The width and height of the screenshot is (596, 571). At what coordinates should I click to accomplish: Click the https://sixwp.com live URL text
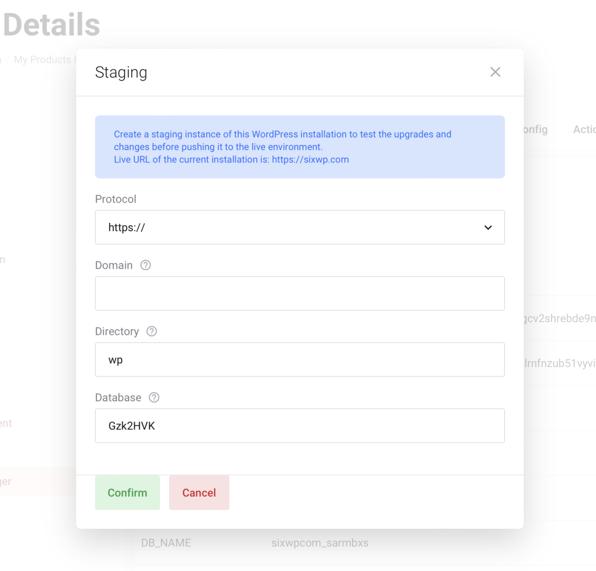point(310,159)
